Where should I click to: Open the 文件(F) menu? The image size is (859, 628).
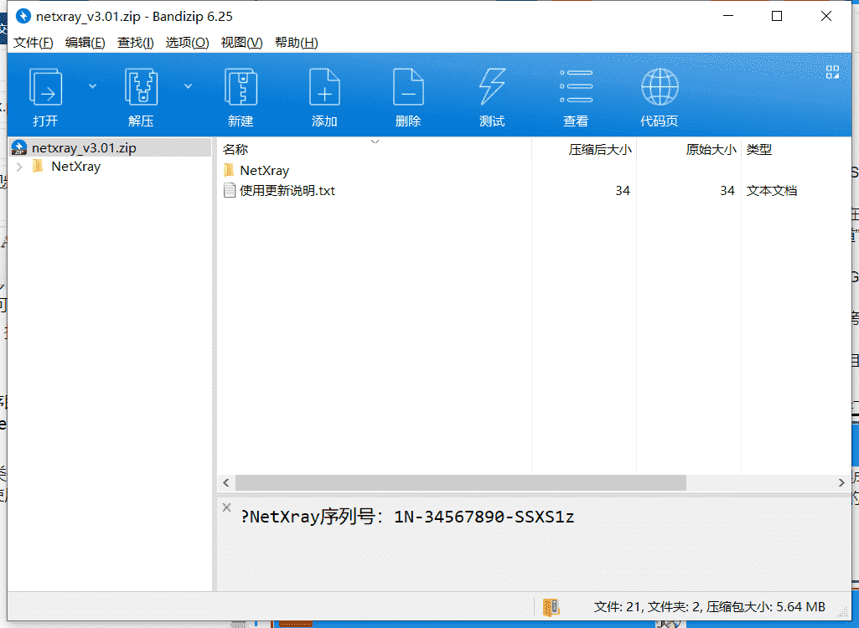33,43
